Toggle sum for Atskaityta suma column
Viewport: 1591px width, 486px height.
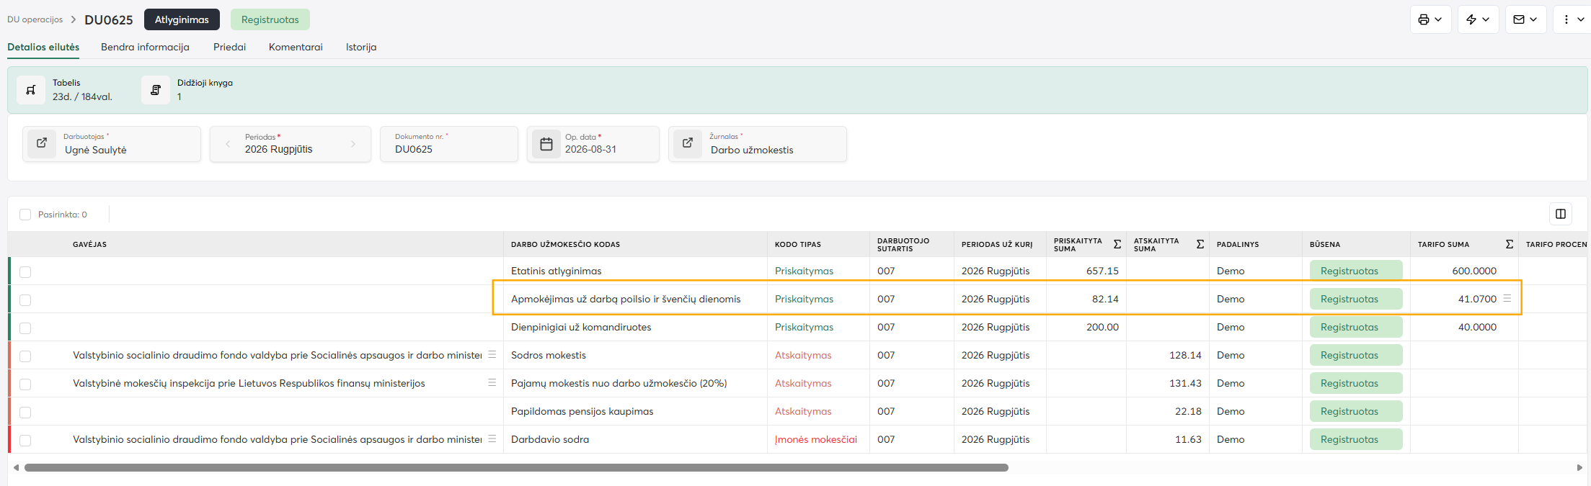tap(1200, 244)
